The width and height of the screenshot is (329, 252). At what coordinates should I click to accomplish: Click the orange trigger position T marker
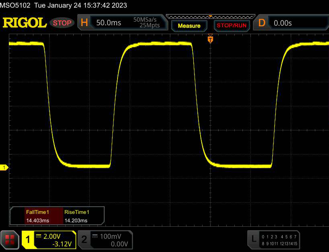210,39
